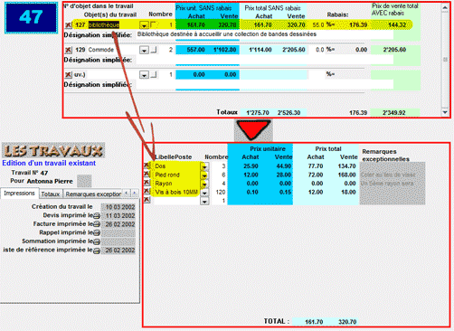Click the Désignation simplifiée field of bibliothèque
This screenshot has height=331, width=454.
click(265, 34)
